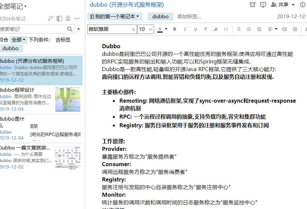Expand the font color picker arrow

pos(166,29)
